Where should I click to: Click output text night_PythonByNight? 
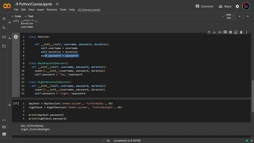tap(35, 129)
